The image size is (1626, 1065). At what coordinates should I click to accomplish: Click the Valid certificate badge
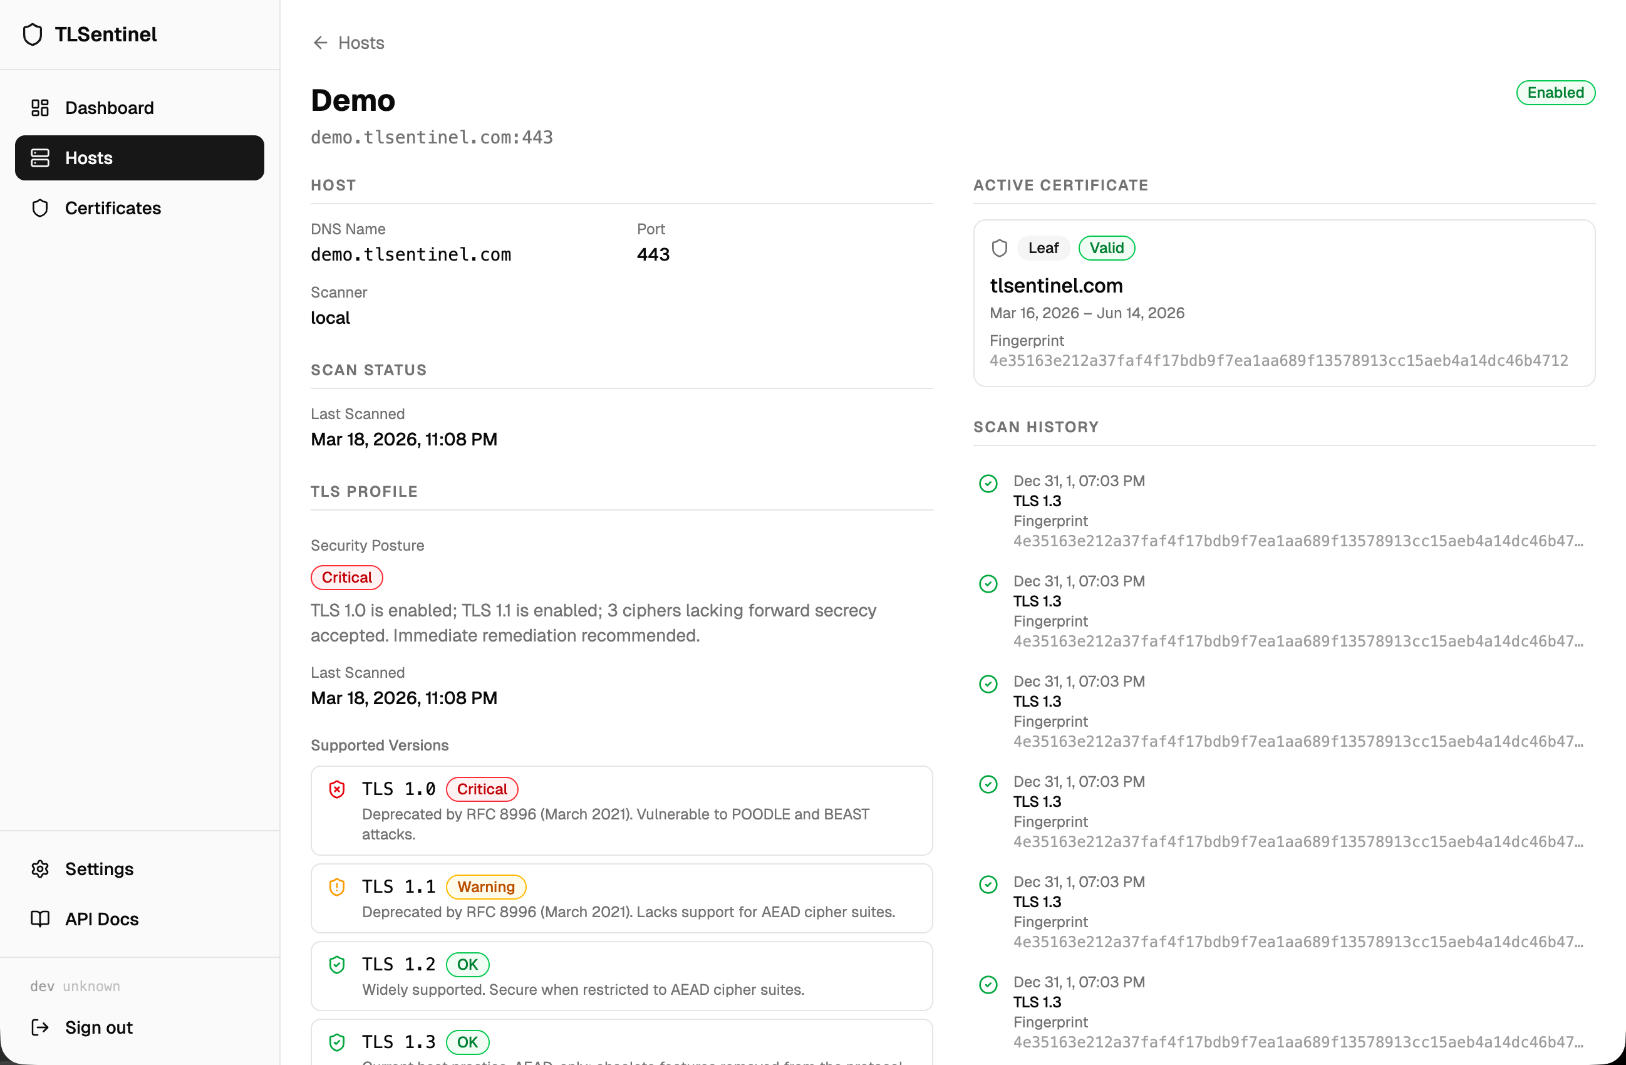[1106, 248]
